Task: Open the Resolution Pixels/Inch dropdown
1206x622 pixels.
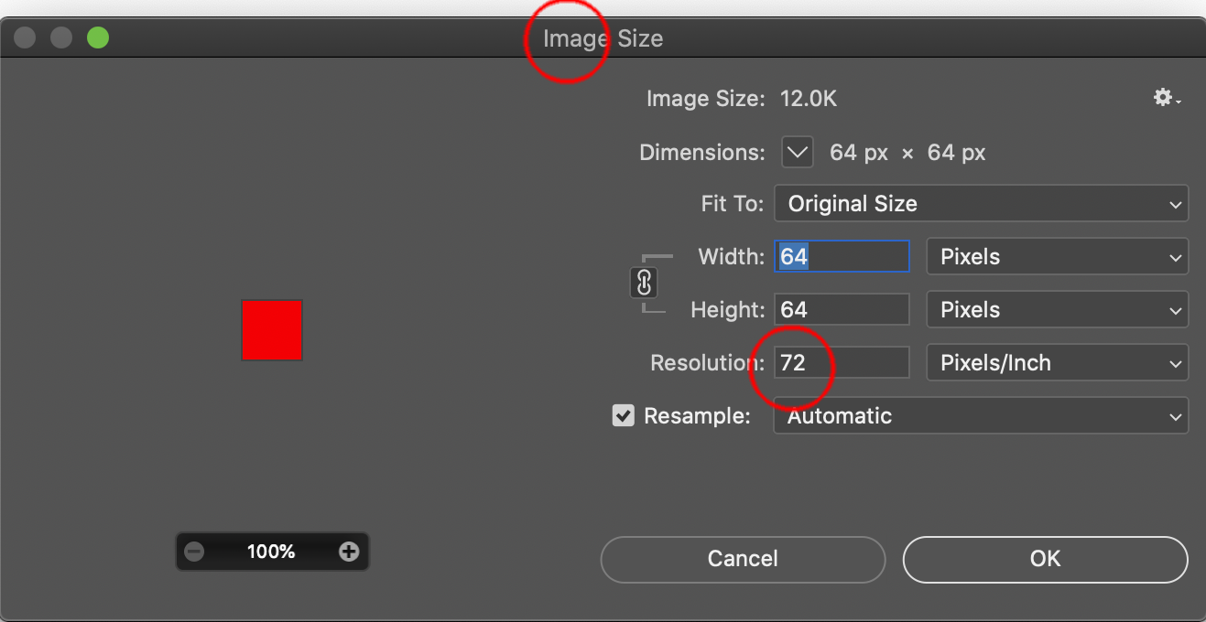Action: 1057,362
